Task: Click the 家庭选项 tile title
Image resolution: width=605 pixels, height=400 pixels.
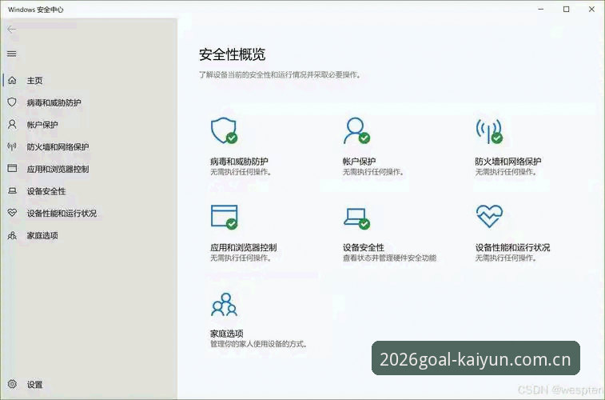Action: point(226,334)
